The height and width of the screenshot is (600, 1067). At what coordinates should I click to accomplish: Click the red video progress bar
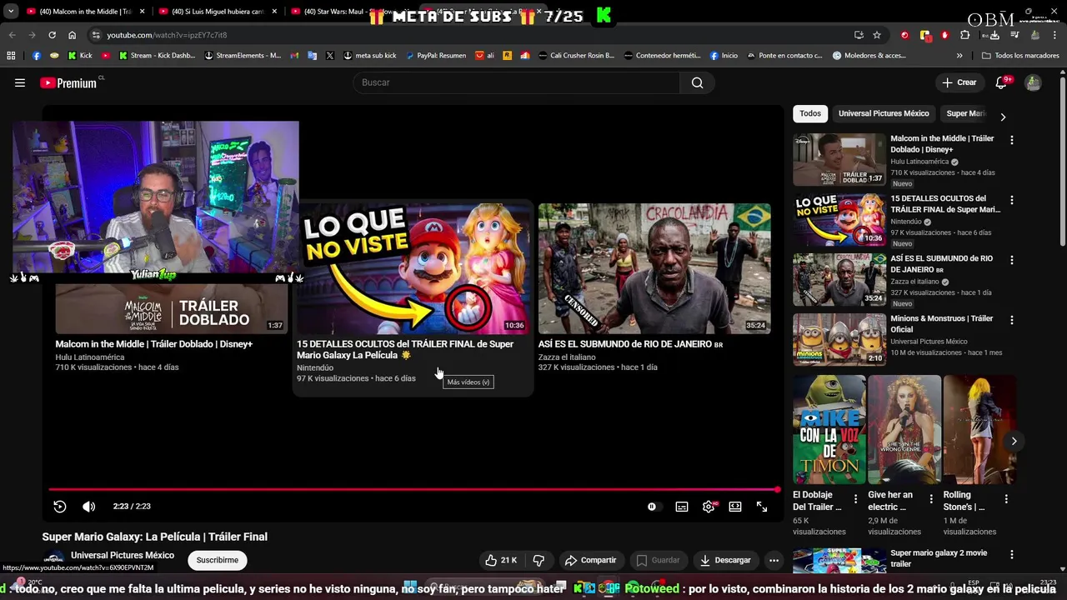tap(413, 490)
